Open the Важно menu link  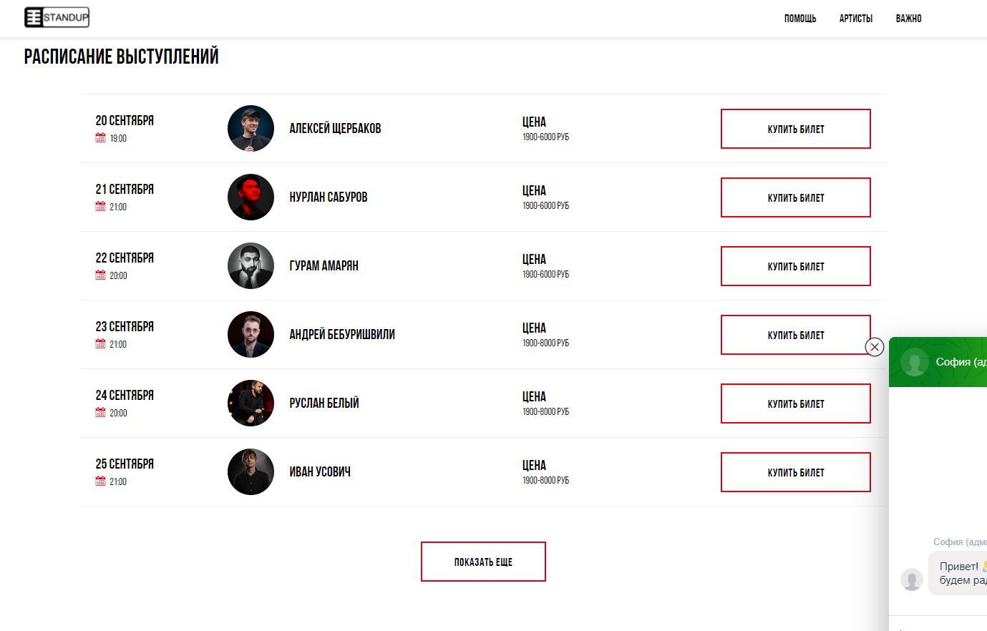tap(908, 19)
